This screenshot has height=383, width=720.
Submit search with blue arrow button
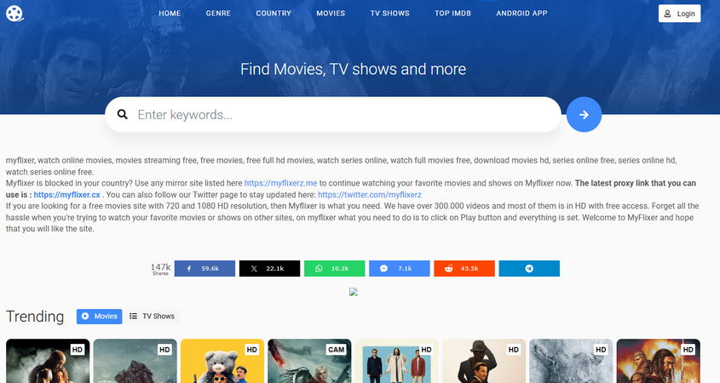[584, 115]
